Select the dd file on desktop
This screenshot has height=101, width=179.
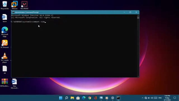[x=5, y=70]
